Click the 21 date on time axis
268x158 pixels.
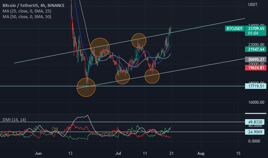171,153
